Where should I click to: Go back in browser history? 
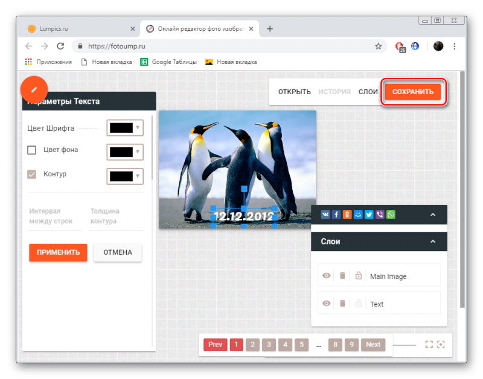pos(28,46)
